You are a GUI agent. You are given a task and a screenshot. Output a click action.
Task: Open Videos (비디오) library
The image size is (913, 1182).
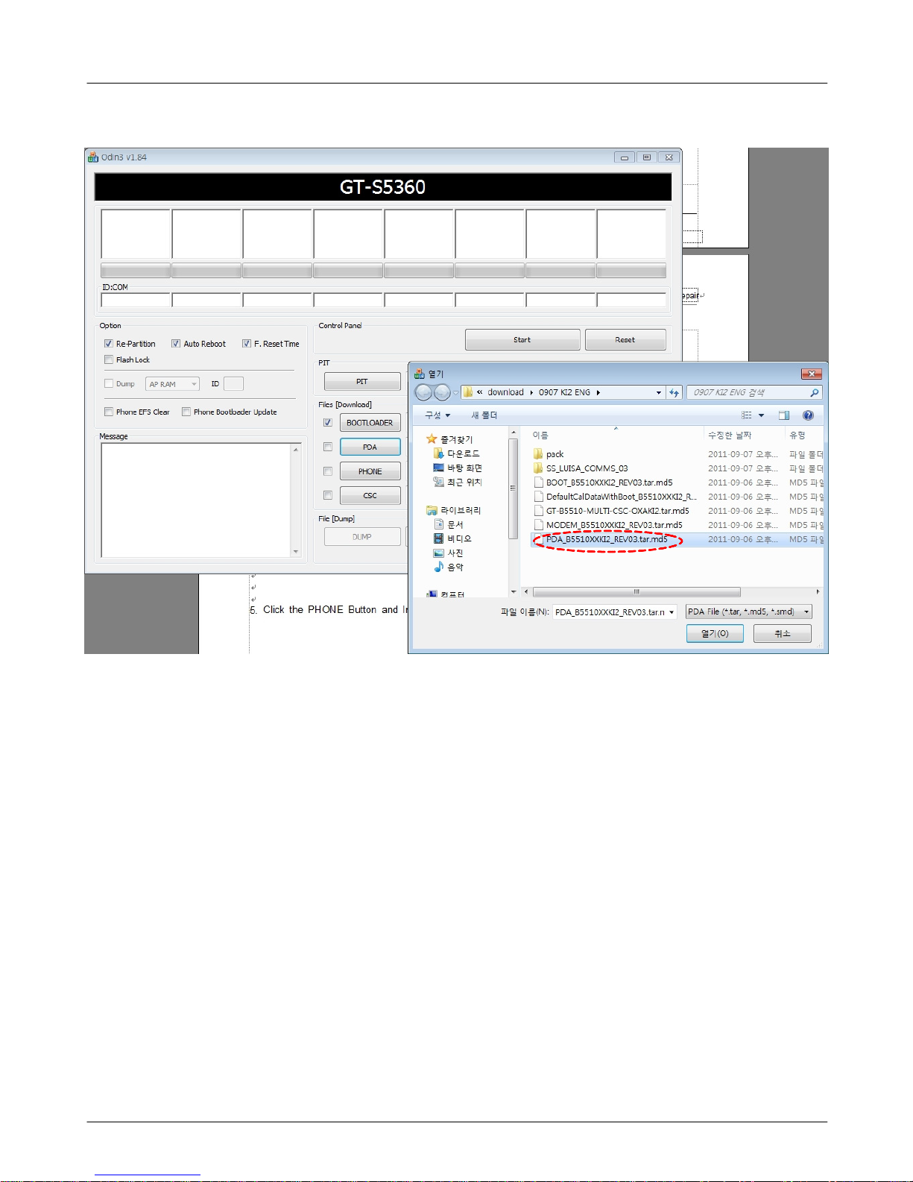coord(452,538)
